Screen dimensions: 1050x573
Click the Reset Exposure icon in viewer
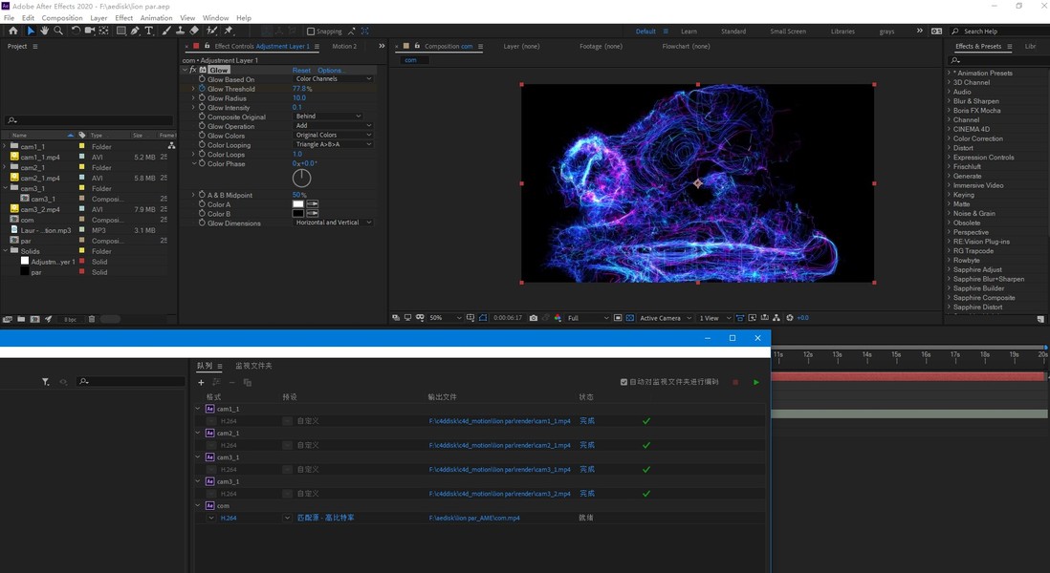[x=790, y=318]
